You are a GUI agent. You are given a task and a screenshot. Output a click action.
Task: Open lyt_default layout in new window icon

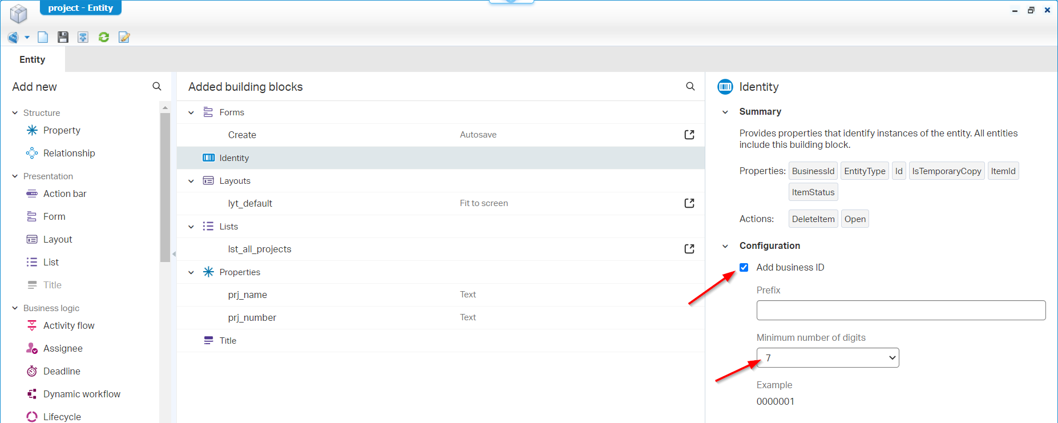[689, 203]
